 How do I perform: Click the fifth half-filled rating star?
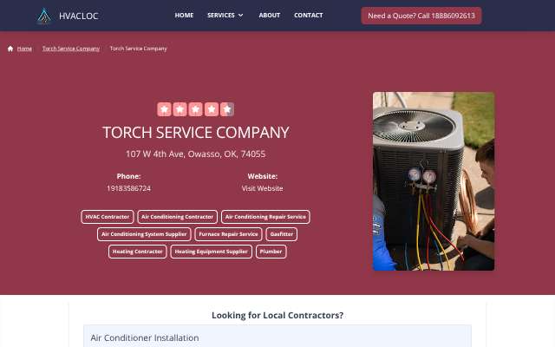(x=227, y=109)
